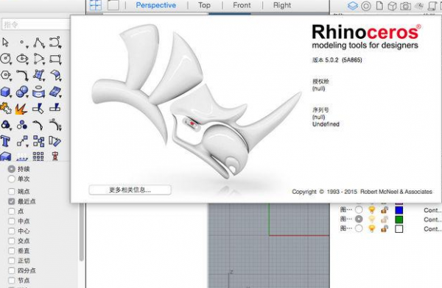The height and width of the screenshot is (288, 442).
Task: Activate the Explode tool
Action: [x=21, y=109]
